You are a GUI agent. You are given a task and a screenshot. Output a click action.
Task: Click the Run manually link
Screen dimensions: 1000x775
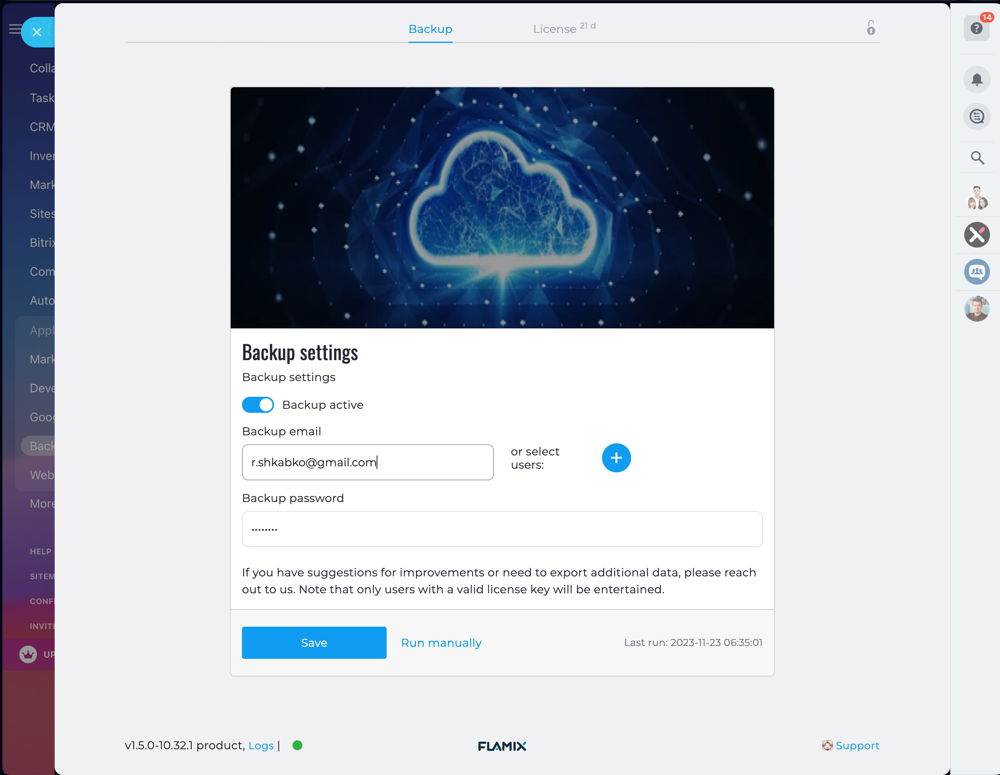click(x=441, y=642)
